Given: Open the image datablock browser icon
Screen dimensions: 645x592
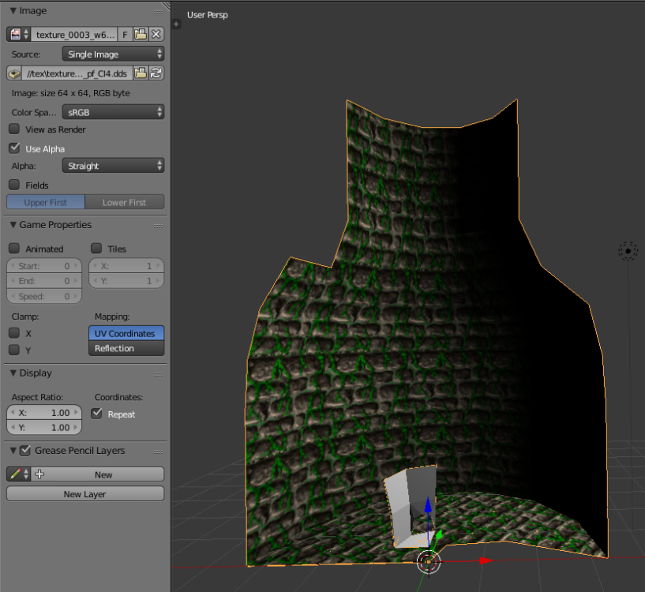Looking at the screenshot, I should [17, 34].
